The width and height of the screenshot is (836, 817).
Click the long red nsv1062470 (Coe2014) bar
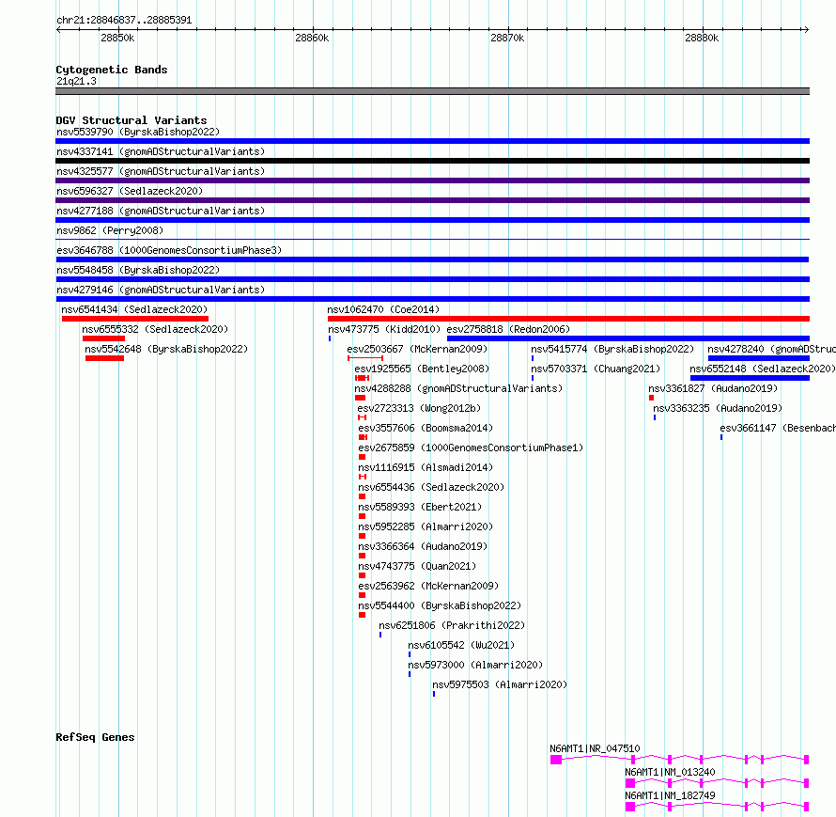[568, 319]
